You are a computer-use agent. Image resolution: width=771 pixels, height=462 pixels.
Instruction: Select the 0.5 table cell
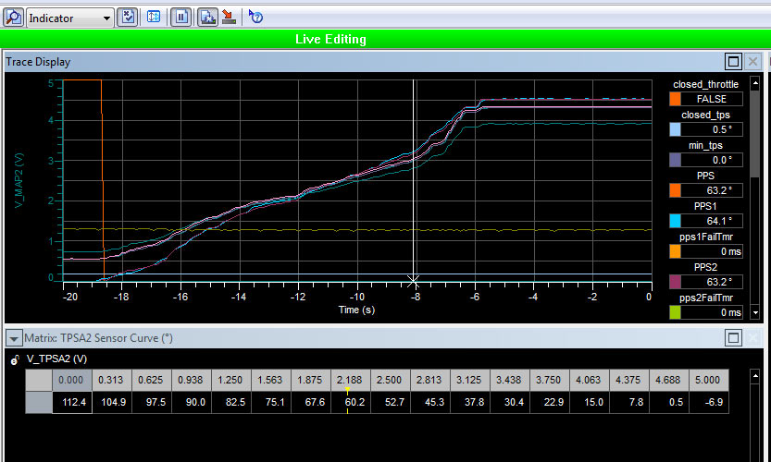(x=670, y=402)
